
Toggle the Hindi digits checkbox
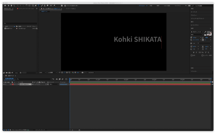(202, 56)
